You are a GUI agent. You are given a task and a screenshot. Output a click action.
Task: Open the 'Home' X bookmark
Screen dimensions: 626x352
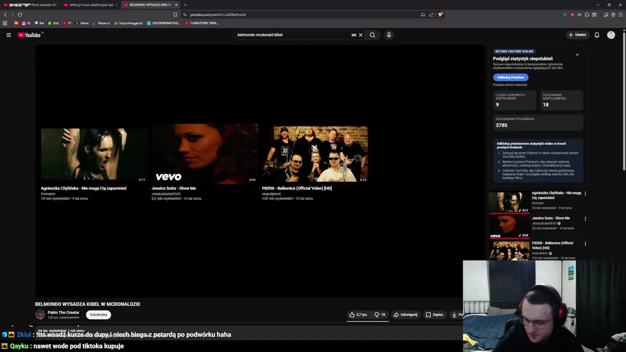click(82, 23)
